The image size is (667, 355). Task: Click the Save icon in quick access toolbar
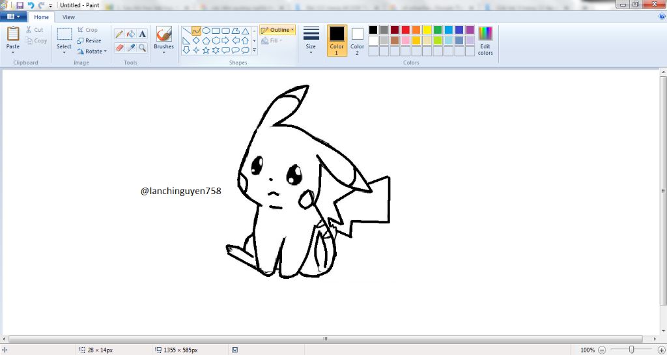(20, 5)
